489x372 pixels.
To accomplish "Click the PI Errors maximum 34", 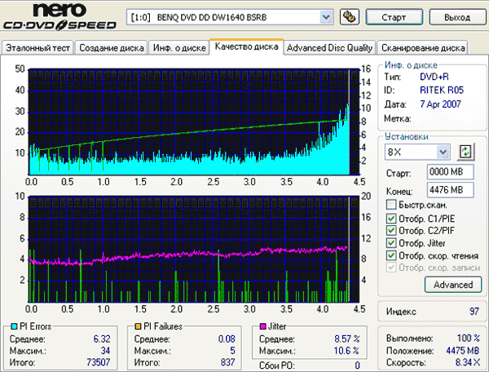I will click(x=105, y=351).
